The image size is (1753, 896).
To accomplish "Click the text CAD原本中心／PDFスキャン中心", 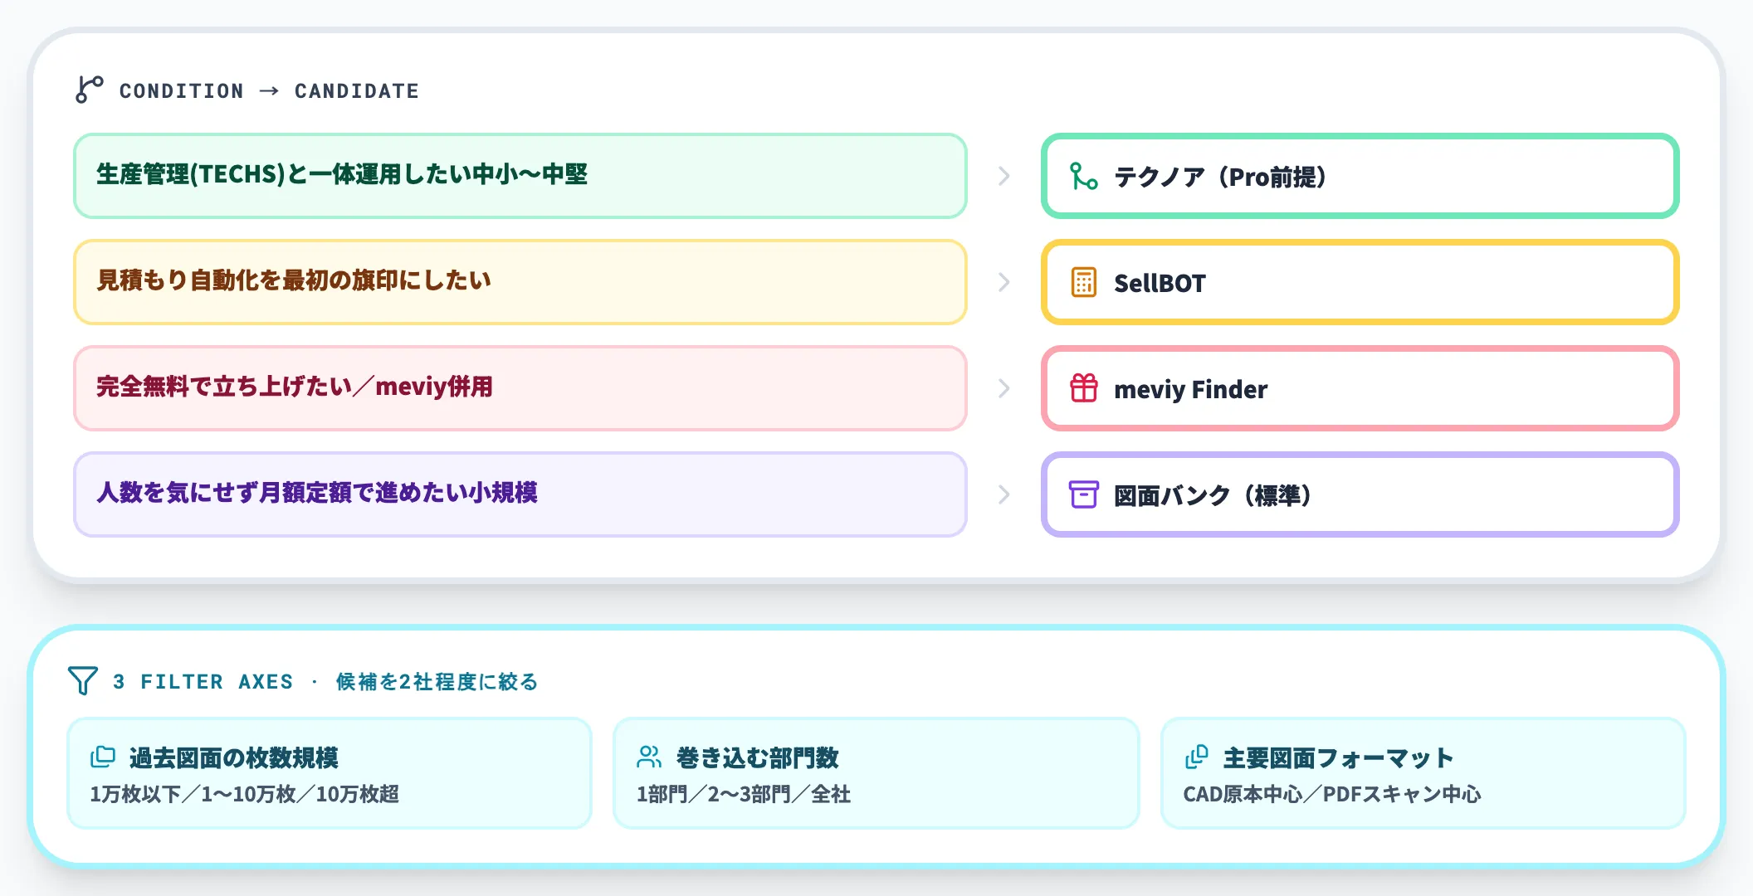I will 1332,794.
